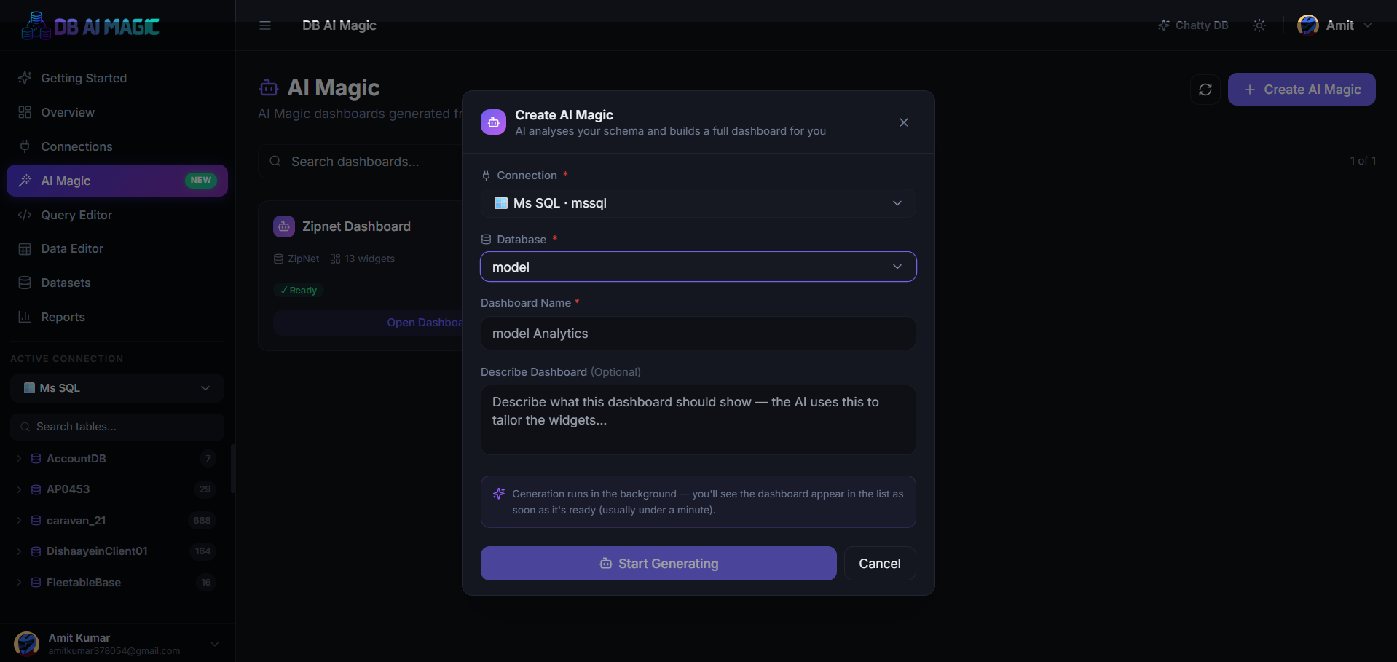Open Getting Started page
Image resolution: width=1397 pixels, height=662 pixels.
[x=117, y=78]
